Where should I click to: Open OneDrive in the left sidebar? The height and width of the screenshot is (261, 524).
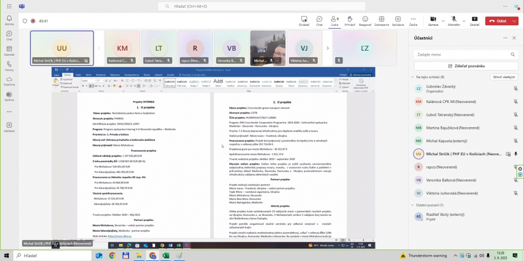(9, 81)
